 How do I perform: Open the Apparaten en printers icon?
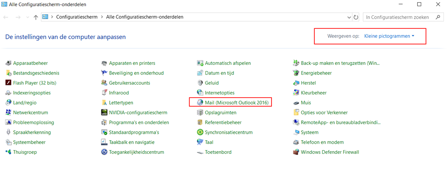pos(104,63)
